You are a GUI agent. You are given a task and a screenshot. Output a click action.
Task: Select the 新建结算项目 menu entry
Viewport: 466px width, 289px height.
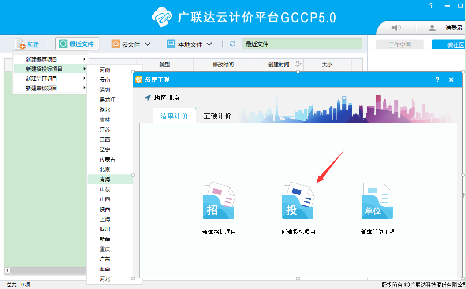50,79
